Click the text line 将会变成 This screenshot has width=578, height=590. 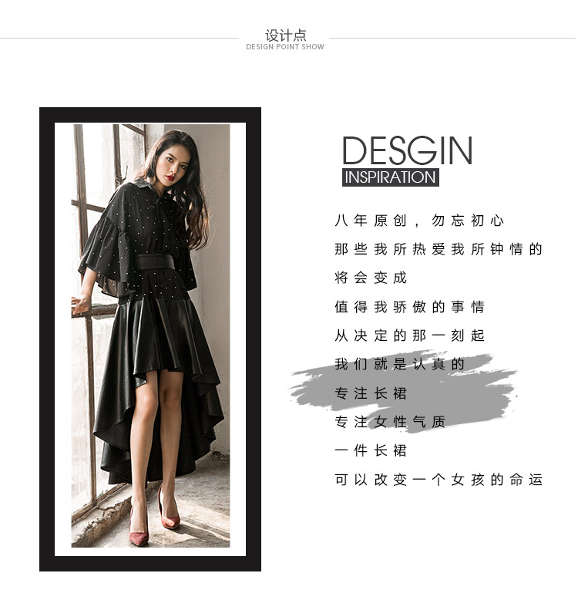point(371,278)
